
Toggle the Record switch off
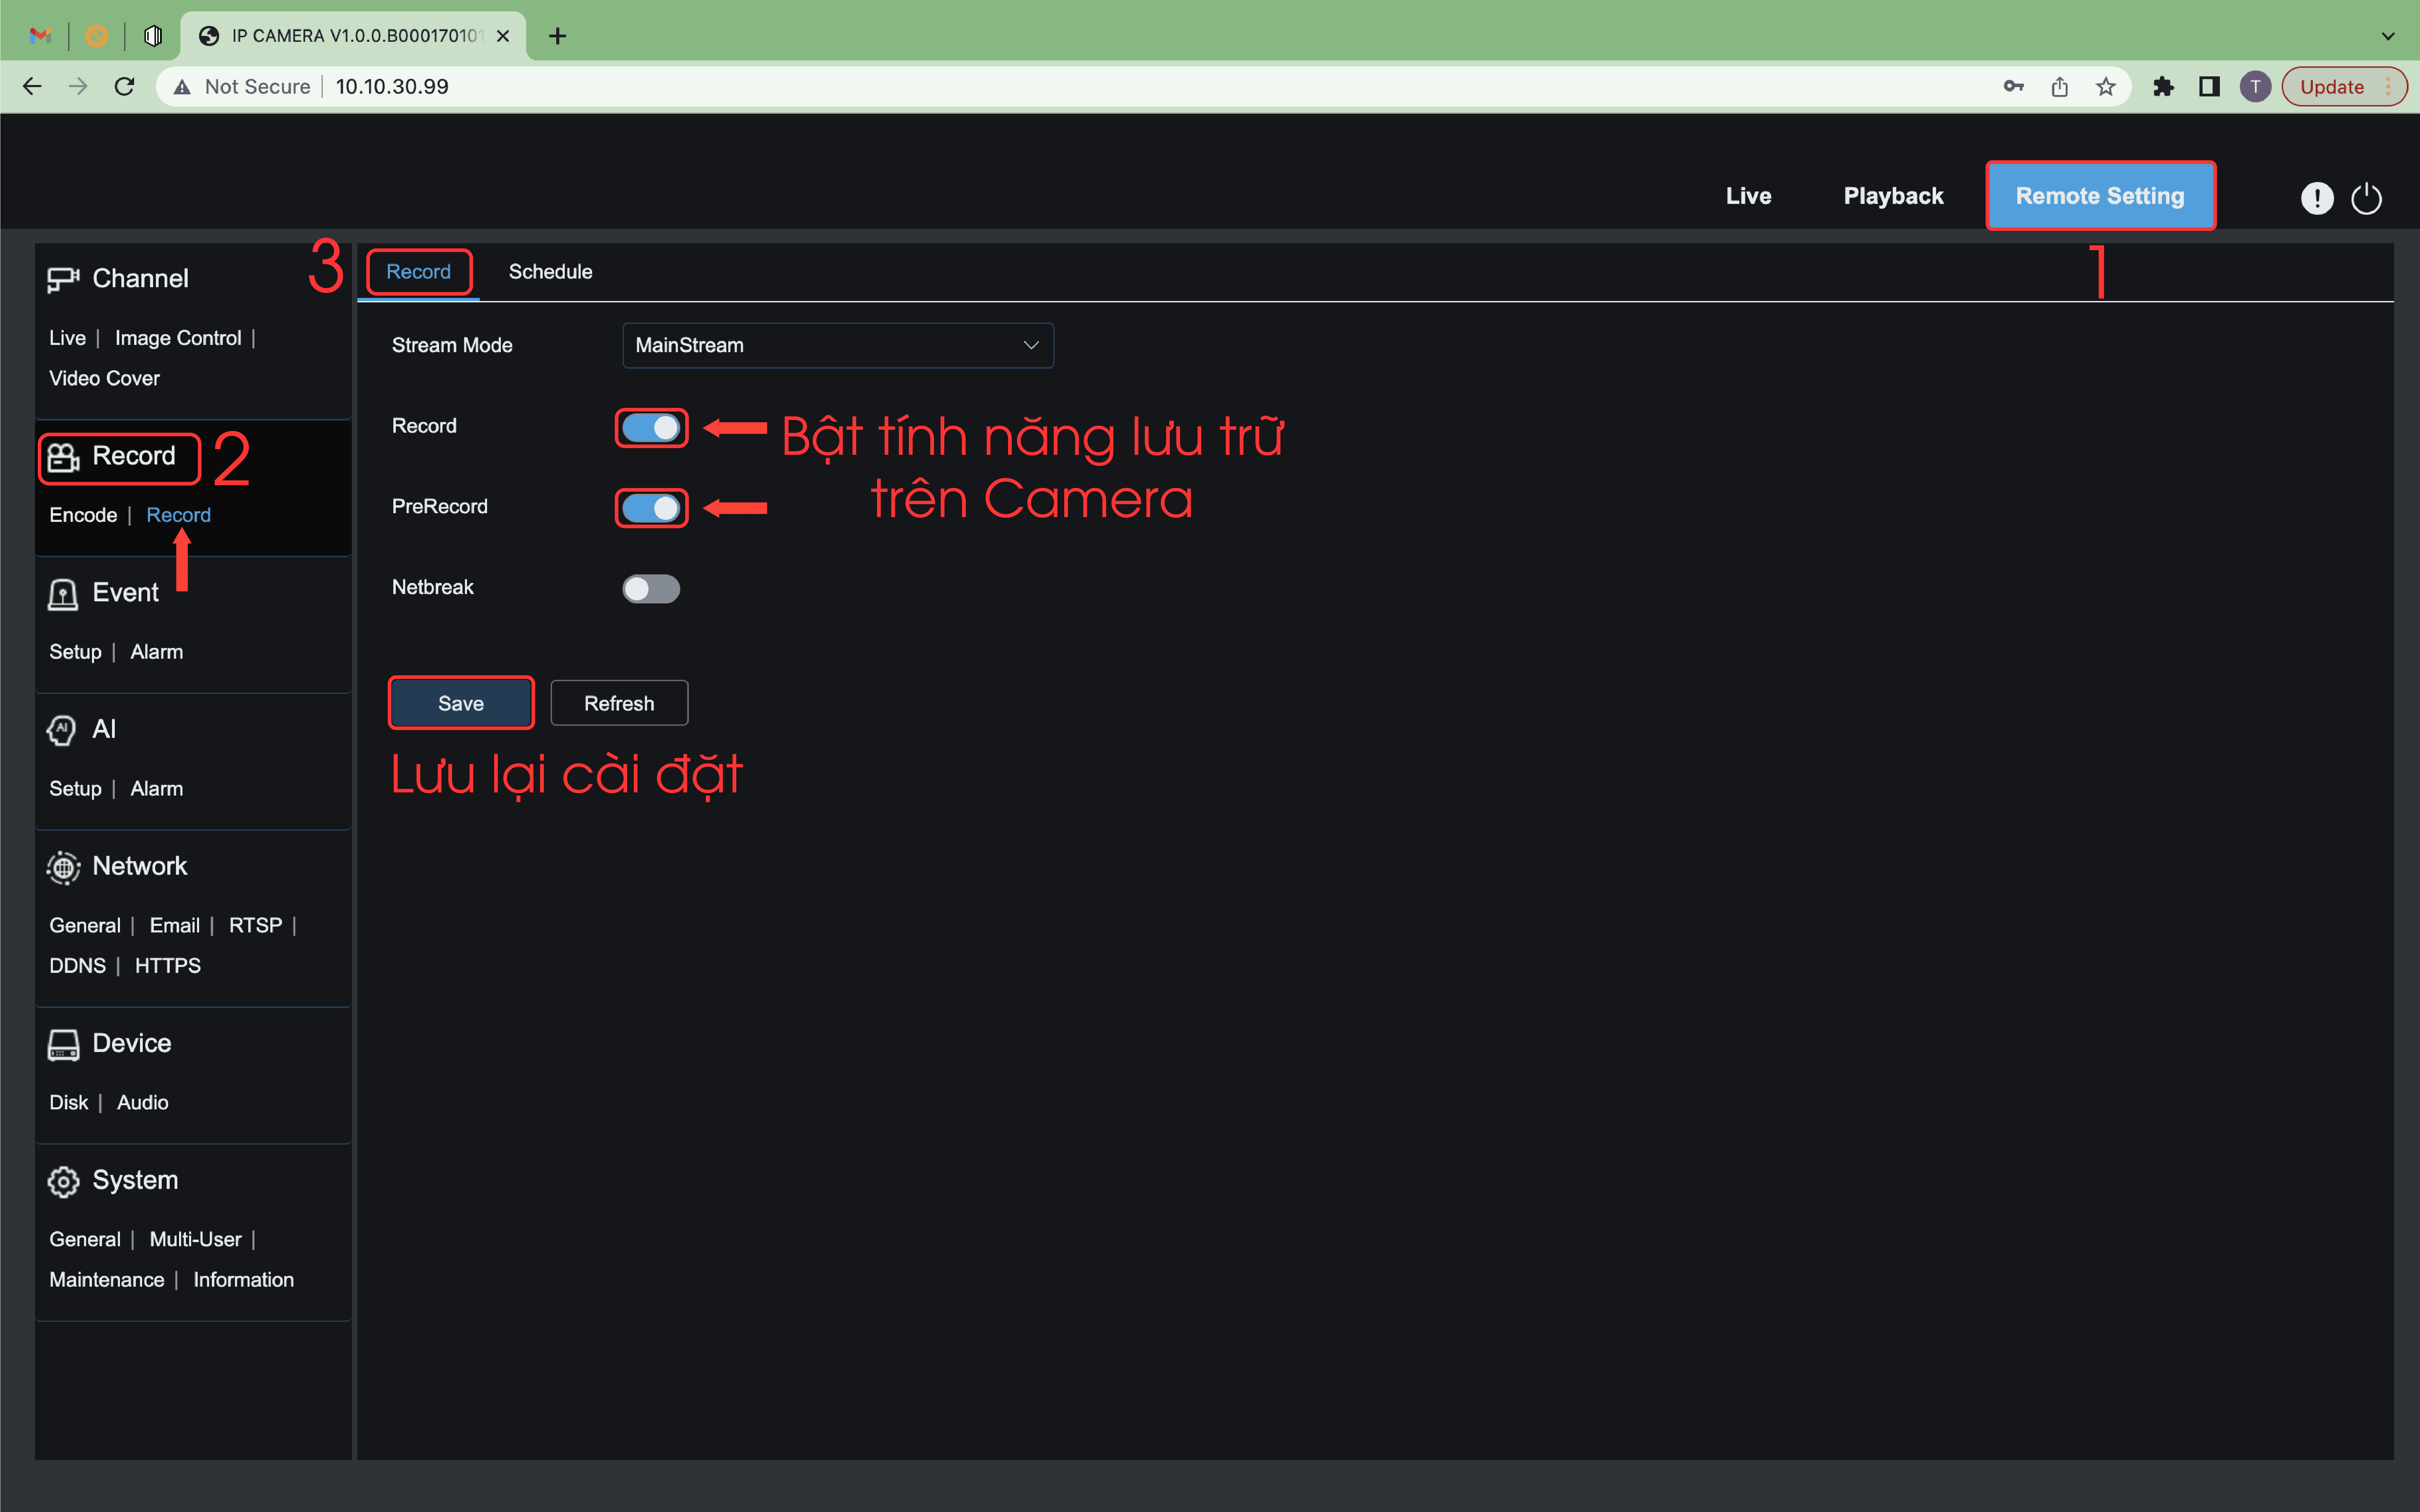[651, 428]
